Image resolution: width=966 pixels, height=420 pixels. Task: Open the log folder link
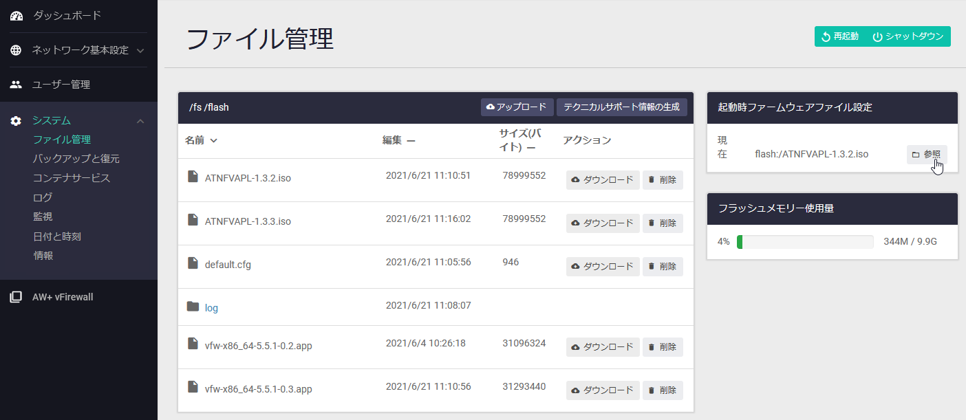point(211,308)
